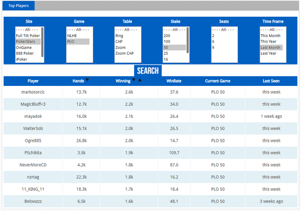
Task: Choose PLO in the Game list
Action: pyautogui.click(x=78, y=42)
